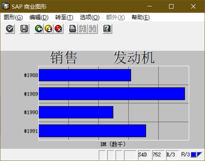Open the 转至(T) menu
The height and width of the screenshot is (161, 205).
[x=64, y=17]
